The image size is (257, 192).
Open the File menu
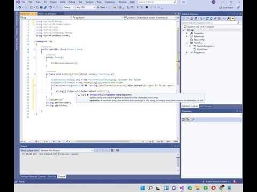(24, 2)
